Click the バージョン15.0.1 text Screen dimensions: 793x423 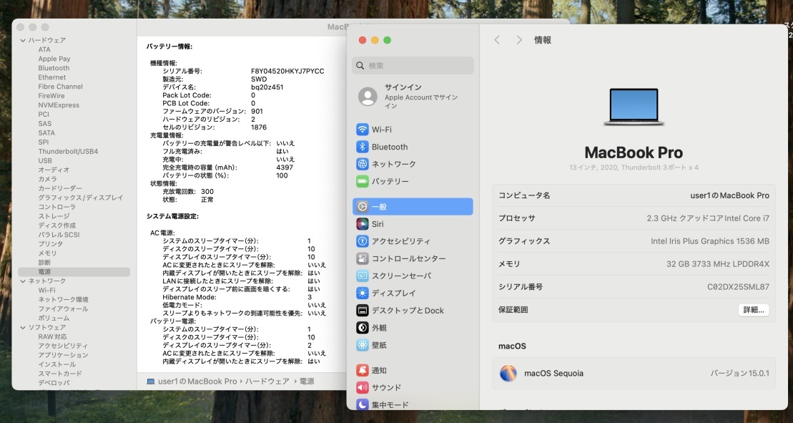pyautogui.click(x=740, y=374)
